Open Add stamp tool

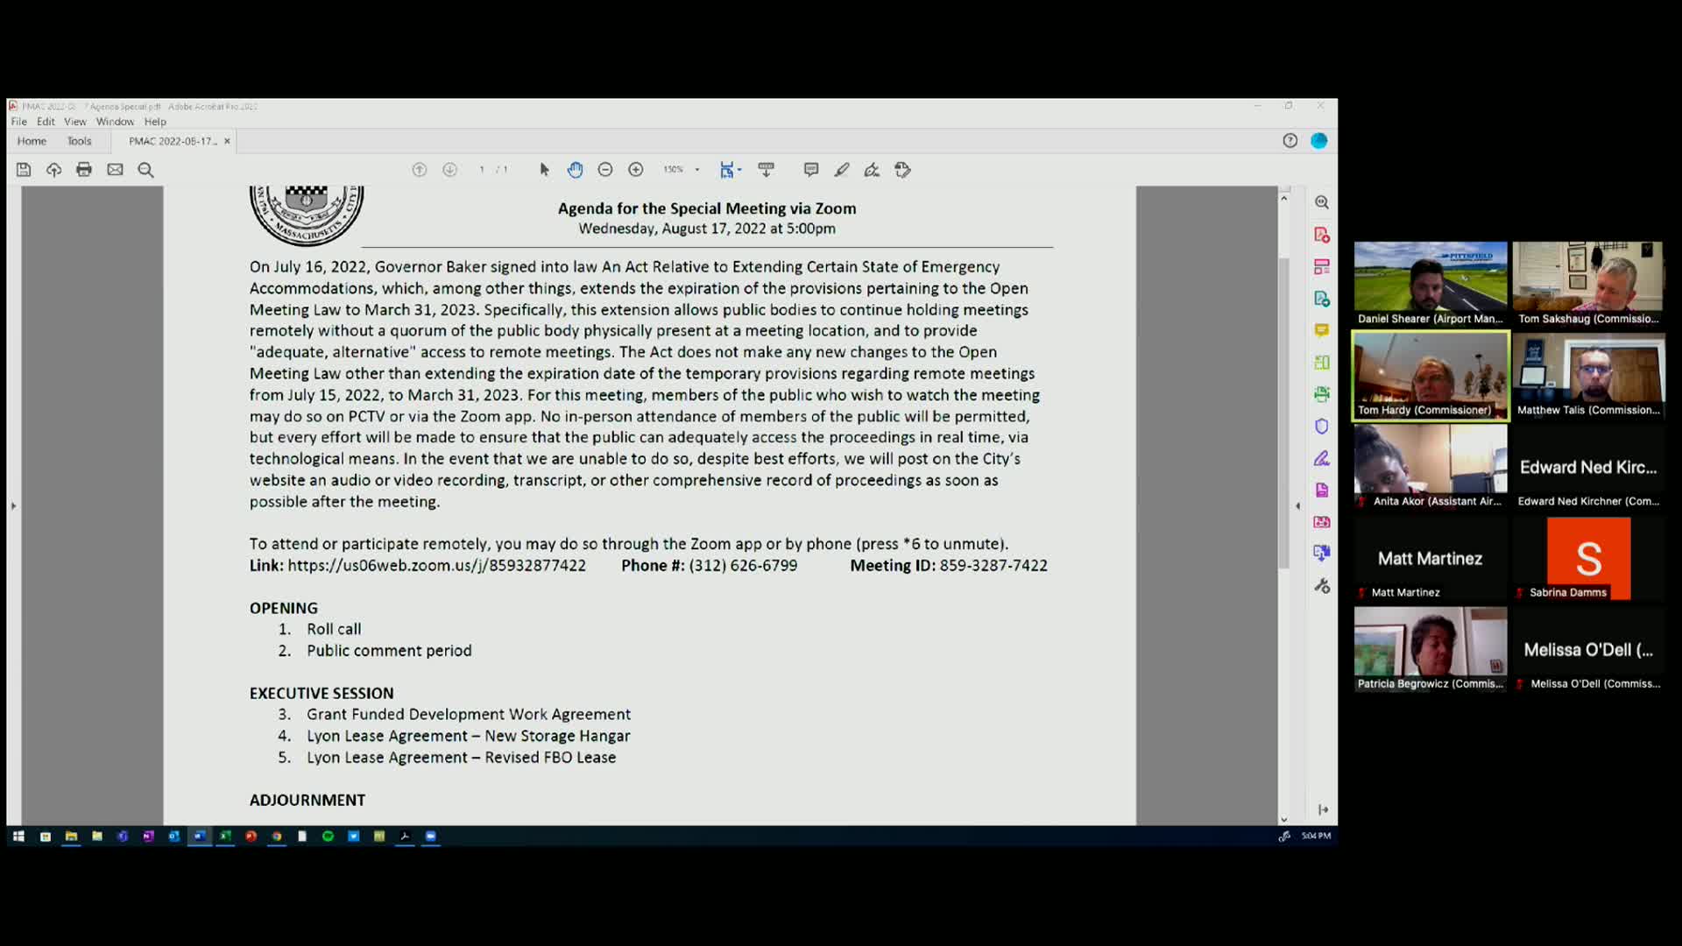click(x=903, y=170)
